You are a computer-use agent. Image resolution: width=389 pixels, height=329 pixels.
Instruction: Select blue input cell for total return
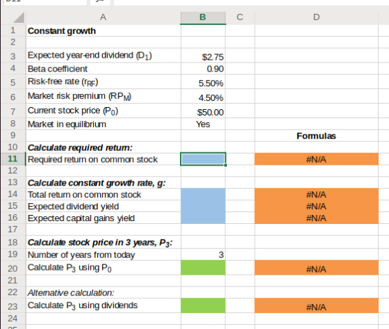click(x=203, y=194)
